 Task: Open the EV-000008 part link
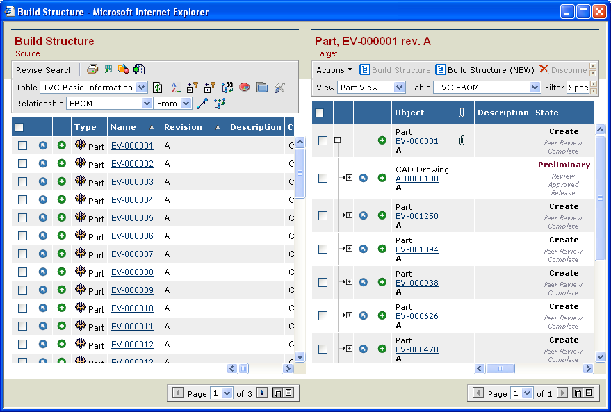point(132,272)
